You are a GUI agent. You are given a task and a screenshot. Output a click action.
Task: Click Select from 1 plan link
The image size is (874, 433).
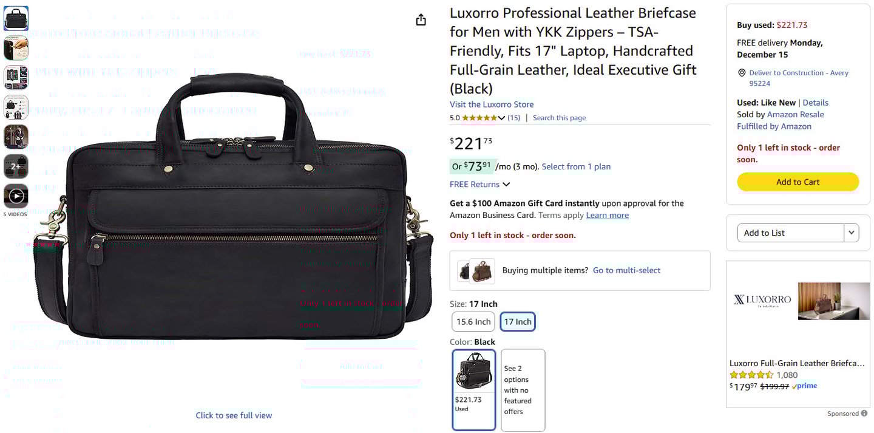[576, 166]
